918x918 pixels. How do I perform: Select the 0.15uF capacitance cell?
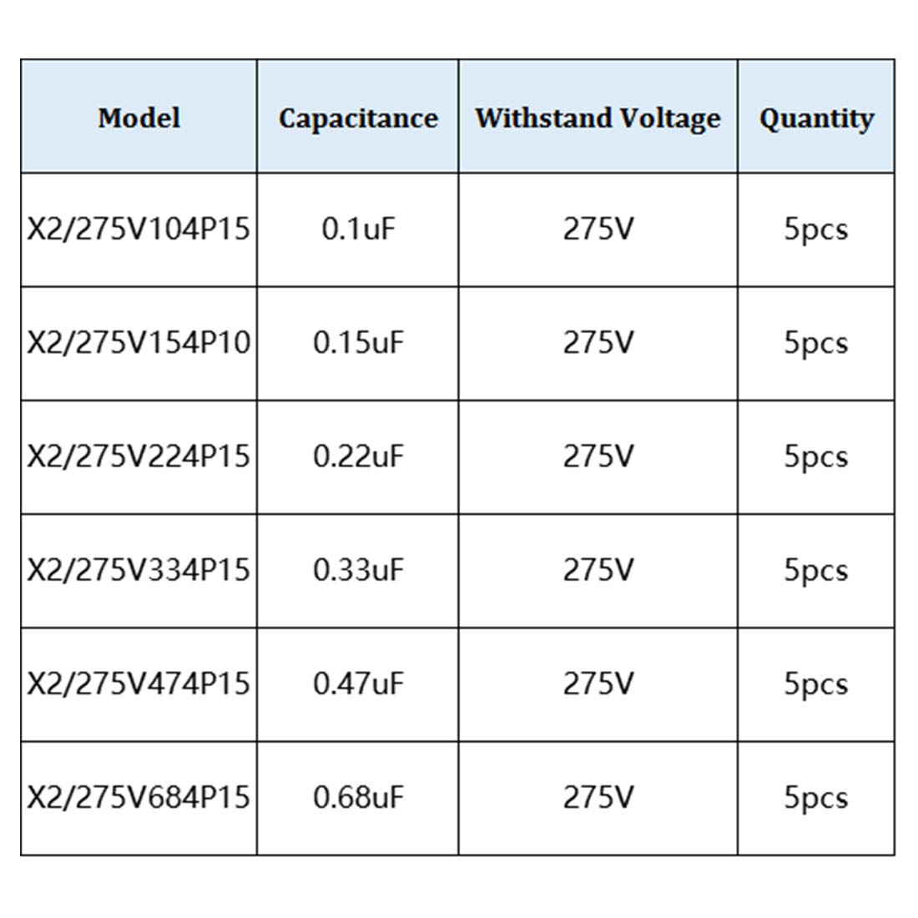click(358, 342)
